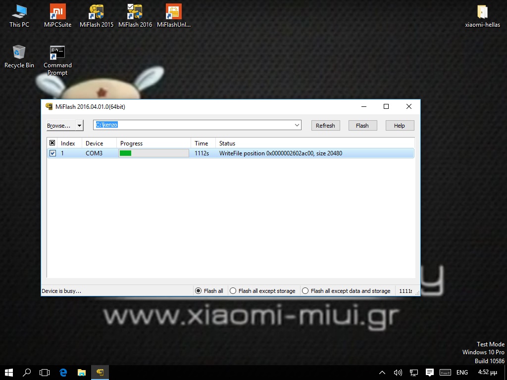Expand the Browse button dropdown arrow
The width and height of the screenshot is (507, 380).
coord(79,126)
